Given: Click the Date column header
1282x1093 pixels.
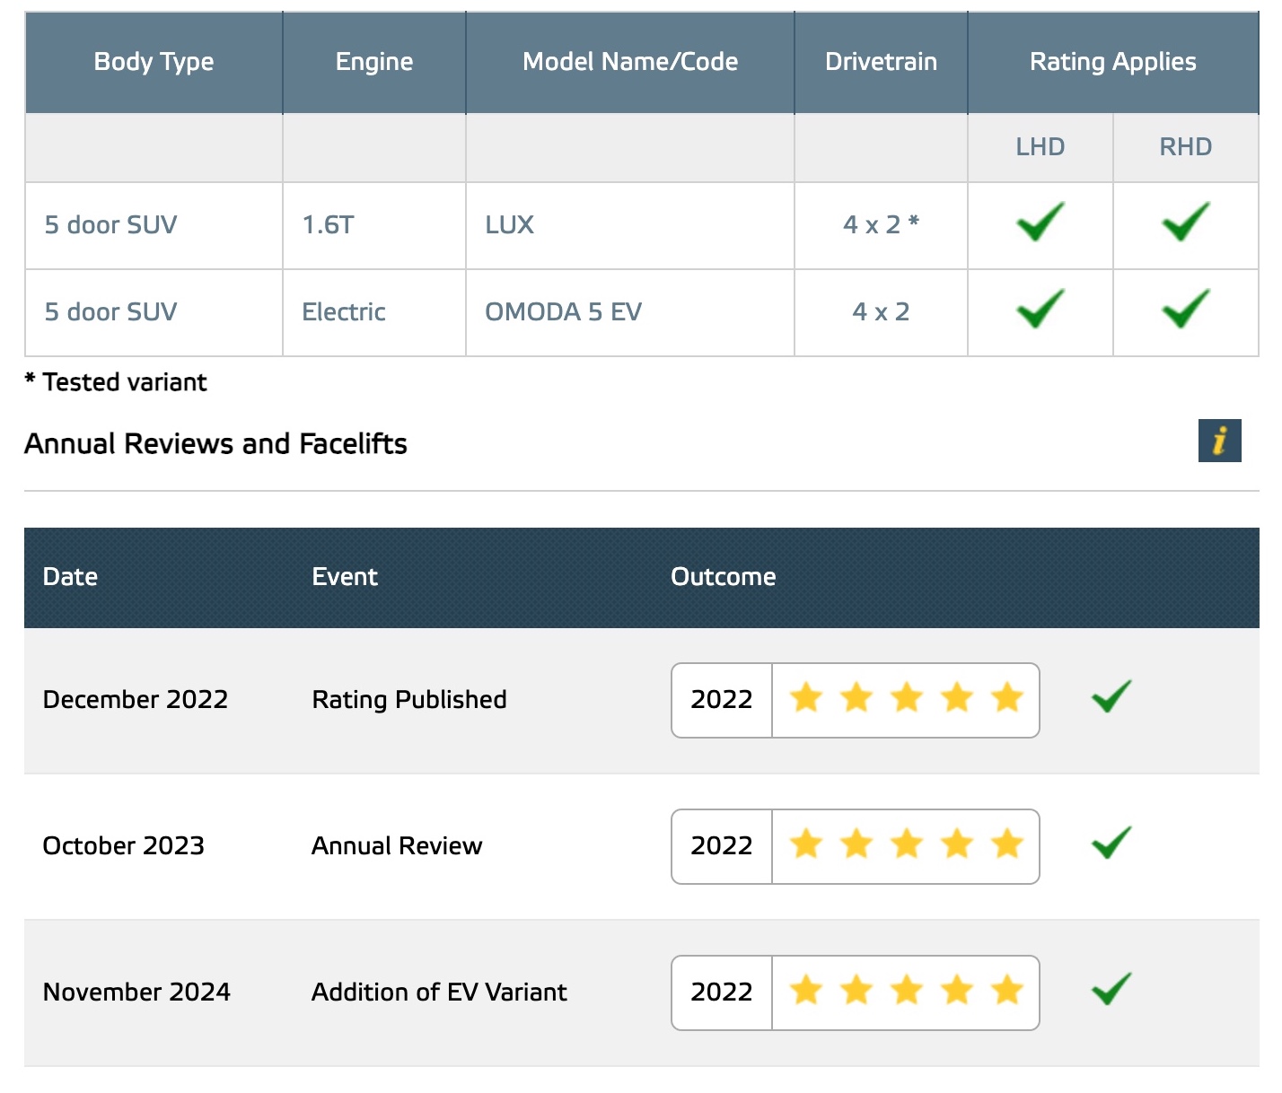Looking at the screenshot, I should (70, 577).
